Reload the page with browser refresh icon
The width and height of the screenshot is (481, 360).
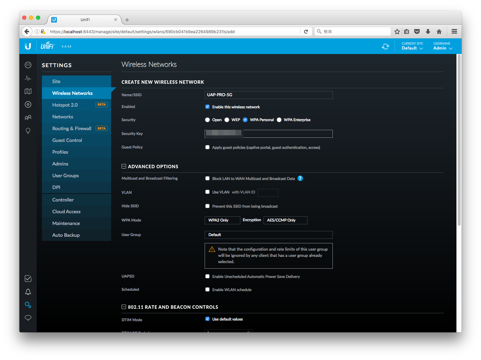click(306, 31)
